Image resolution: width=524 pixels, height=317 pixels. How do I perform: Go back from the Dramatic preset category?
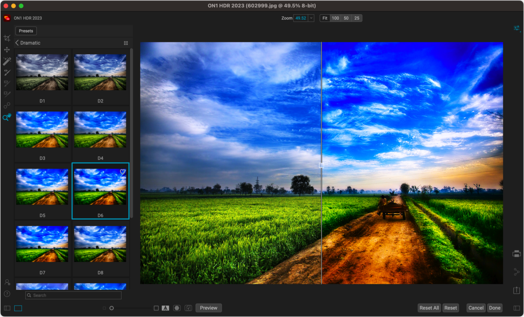pyautogui.click(x=17, y=43)
